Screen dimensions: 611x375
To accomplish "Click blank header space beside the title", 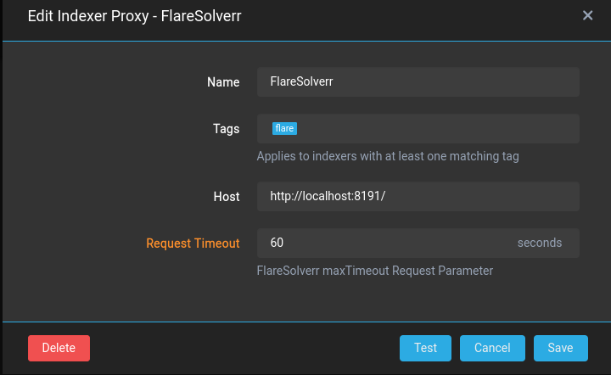I will [x=409, y=16].
